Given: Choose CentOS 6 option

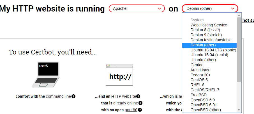Looking at the screenshot, I should click(x=209, y=80).
